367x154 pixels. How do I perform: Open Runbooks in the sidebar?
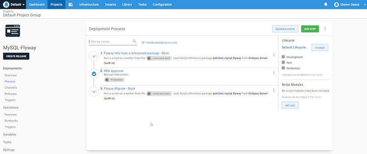[11, 121]
